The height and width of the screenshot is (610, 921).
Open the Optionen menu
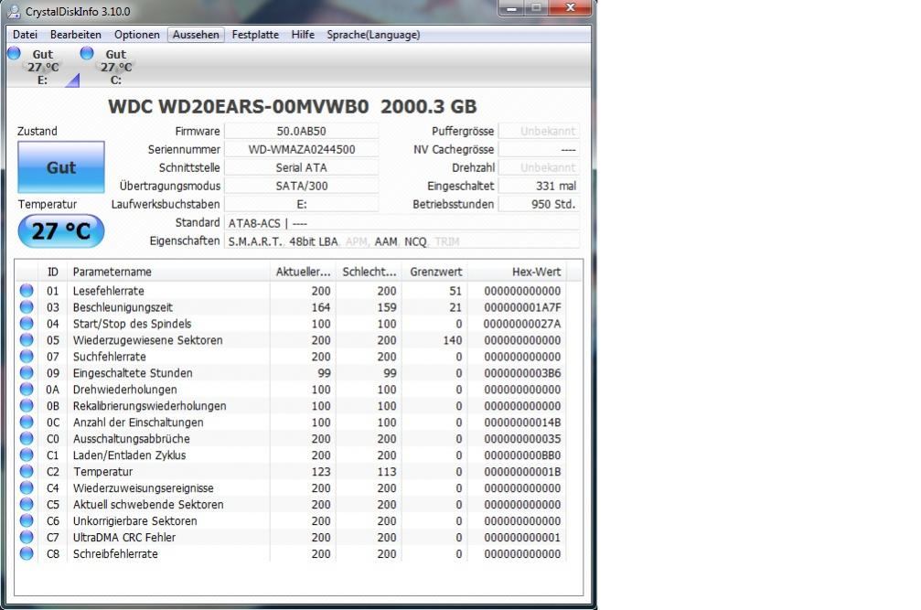[137, 35]
